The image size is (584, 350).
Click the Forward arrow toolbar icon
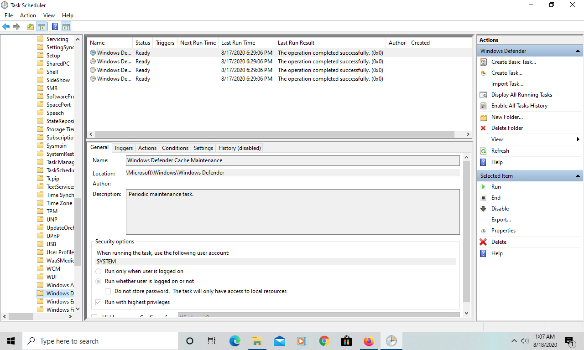point(16,27)
